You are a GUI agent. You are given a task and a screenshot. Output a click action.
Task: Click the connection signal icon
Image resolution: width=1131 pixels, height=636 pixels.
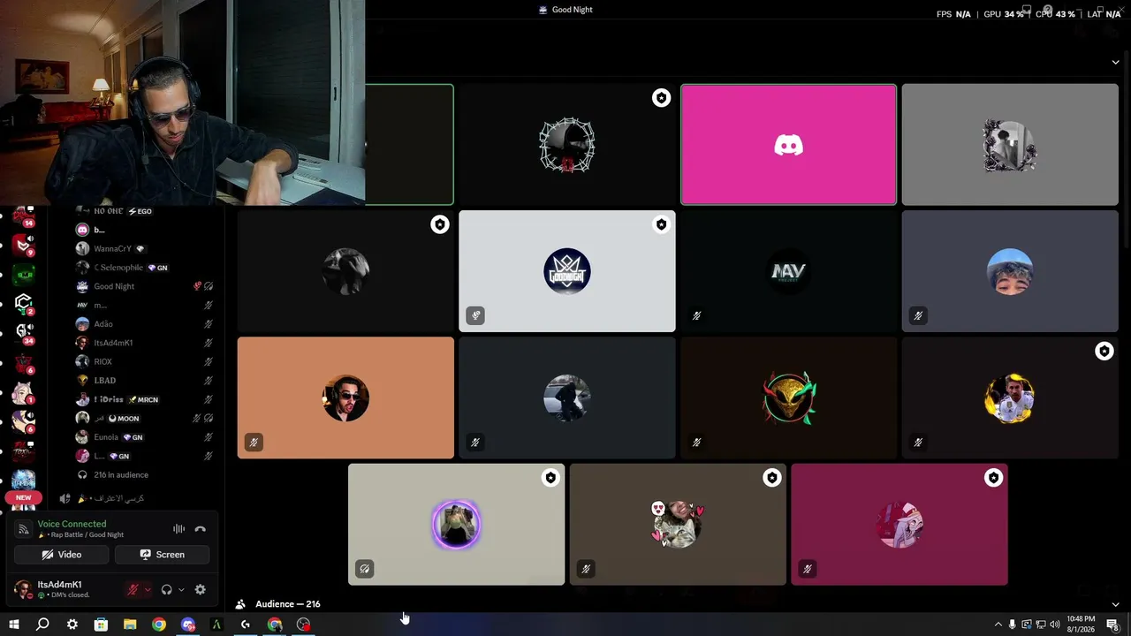click(23, 528)
